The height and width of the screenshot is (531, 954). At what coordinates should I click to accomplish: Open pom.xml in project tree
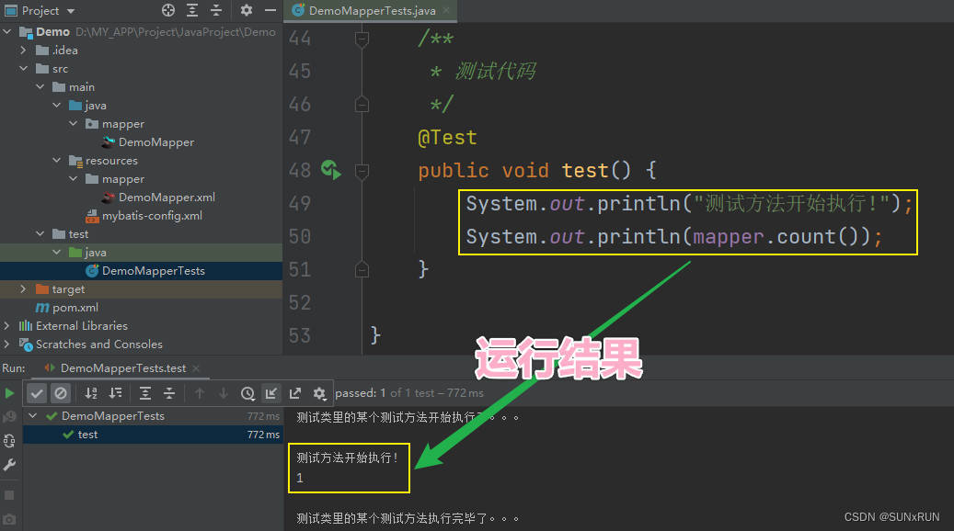click(75, 308)
